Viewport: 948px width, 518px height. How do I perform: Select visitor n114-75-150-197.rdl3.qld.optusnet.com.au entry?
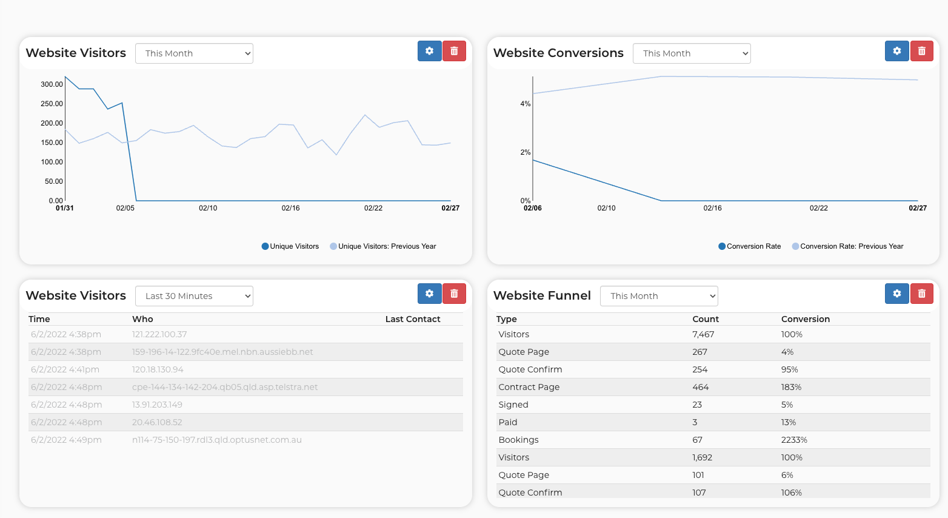216,440
